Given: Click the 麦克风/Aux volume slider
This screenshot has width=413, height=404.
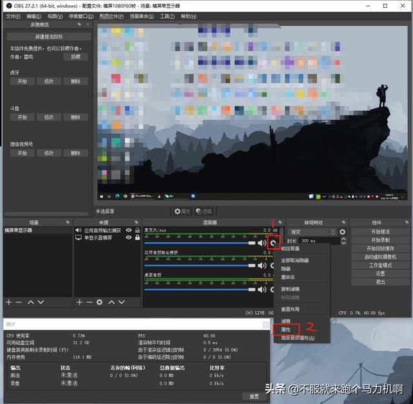Looking at the screenshot, I should [x=200, y=243].
